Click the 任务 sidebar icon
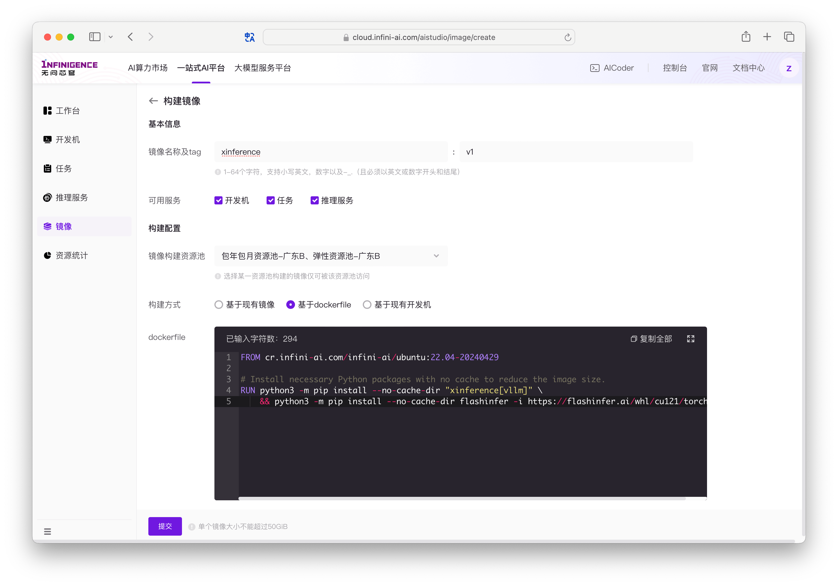This screenshot has width=838, height=586. coord(48,169)
